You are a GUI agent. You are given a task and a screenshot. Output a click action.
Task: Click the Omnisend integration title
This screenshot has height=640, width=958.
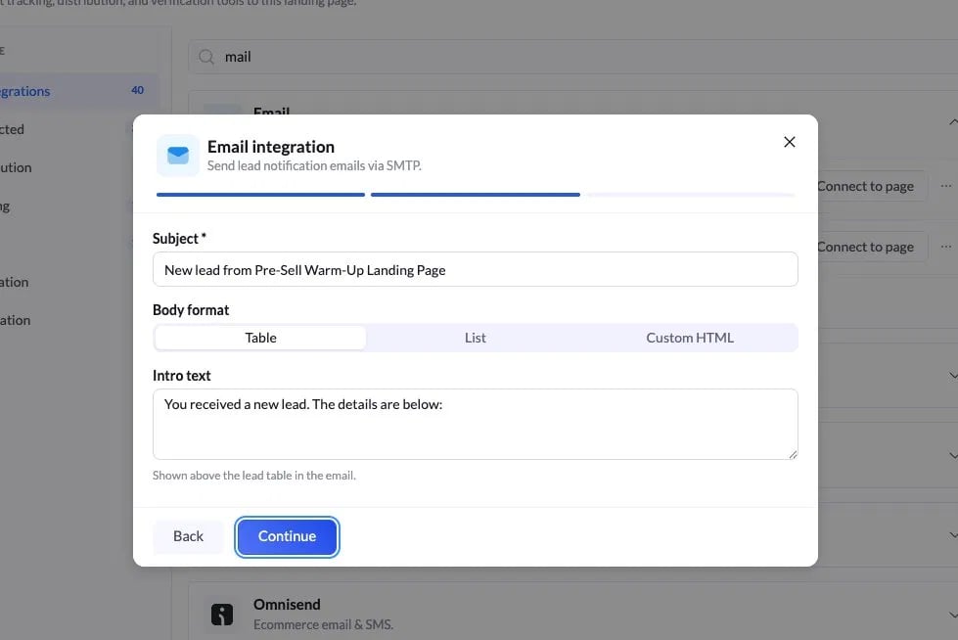[x=287, y=605]
